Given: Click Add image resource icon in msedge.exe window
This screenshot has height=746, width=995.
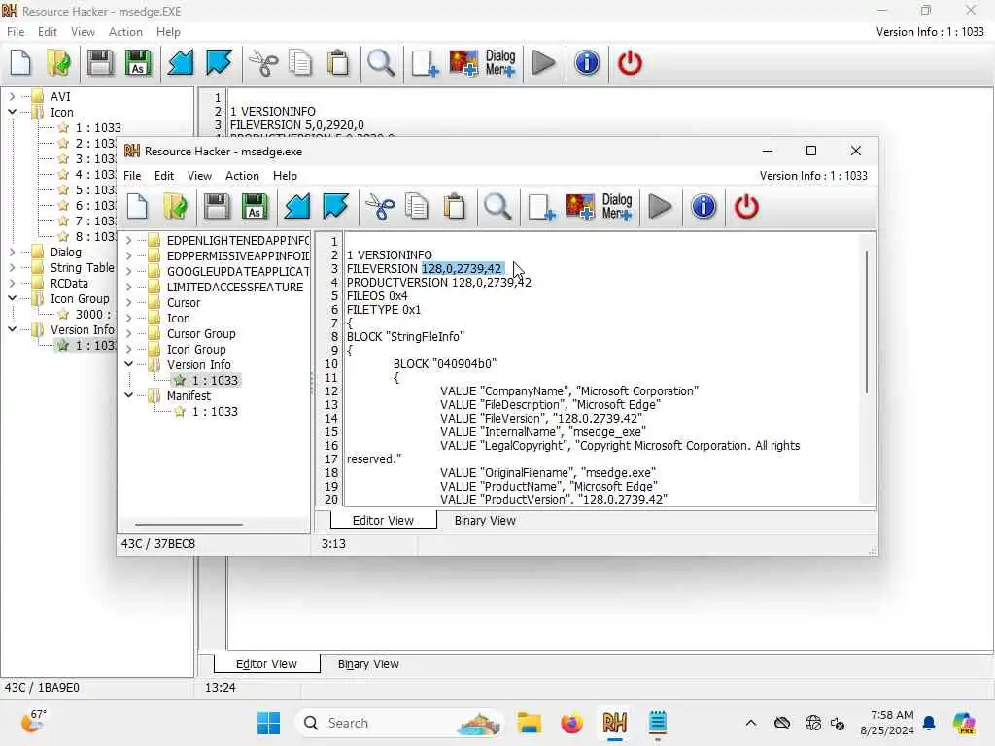Looking at the screenshot, I should [x=580, y=207].
